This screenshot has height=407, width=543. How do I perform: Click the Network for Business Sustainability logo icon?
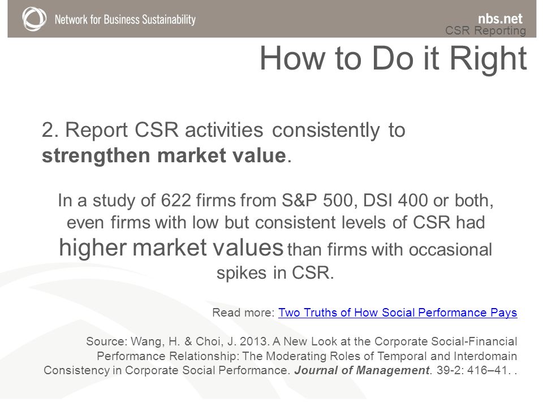[35, 19]
